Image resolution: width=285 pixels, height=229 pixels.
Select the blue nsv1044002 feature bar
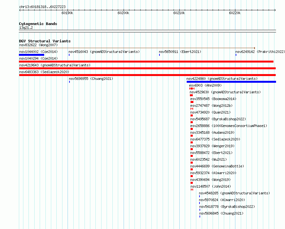pos(32,55)
